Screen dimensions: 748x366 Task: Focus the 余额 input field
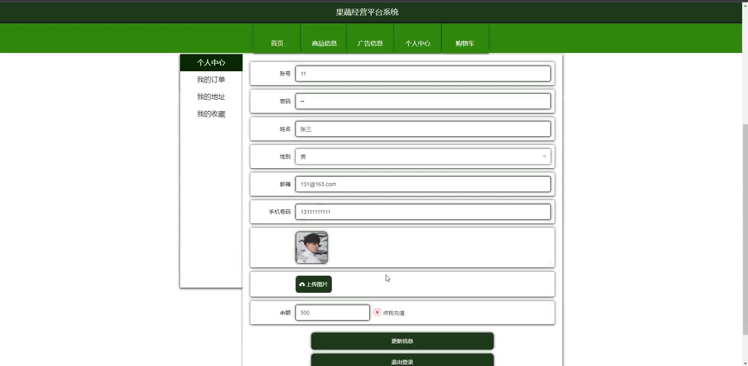333,313
